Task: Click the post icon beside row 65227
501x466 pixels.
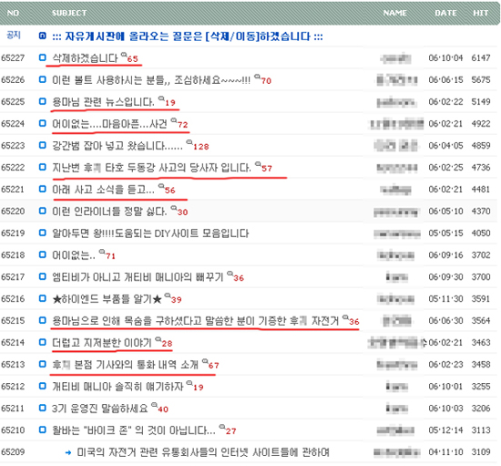Action: coord(42,57)
